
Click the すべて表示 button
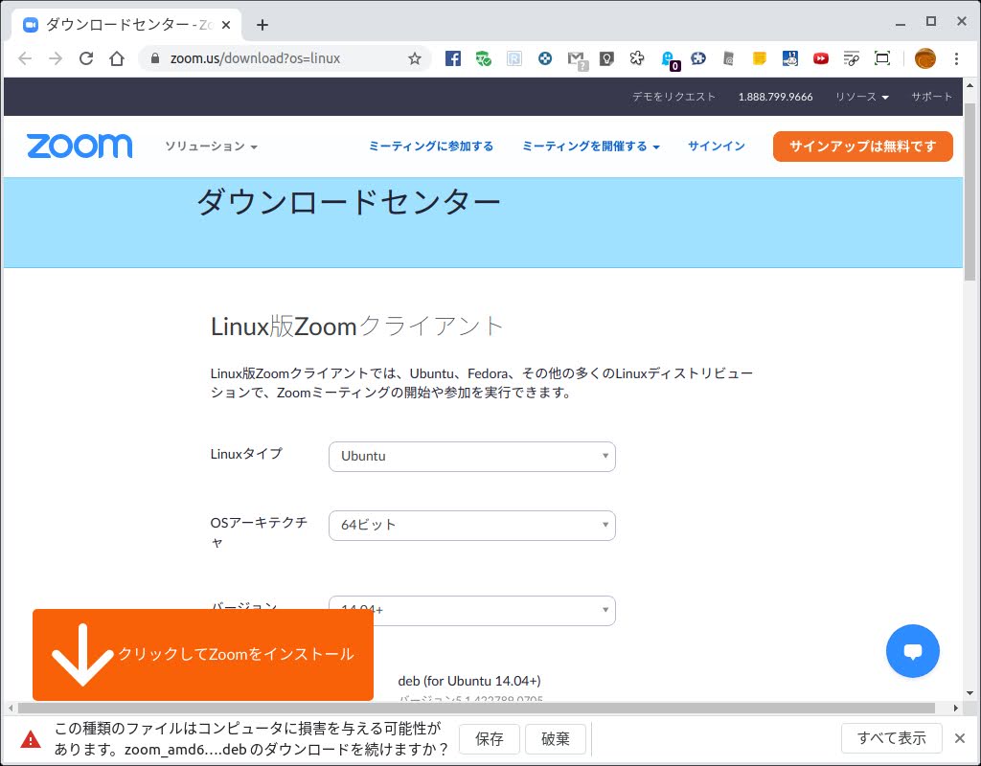coord(892,738)
